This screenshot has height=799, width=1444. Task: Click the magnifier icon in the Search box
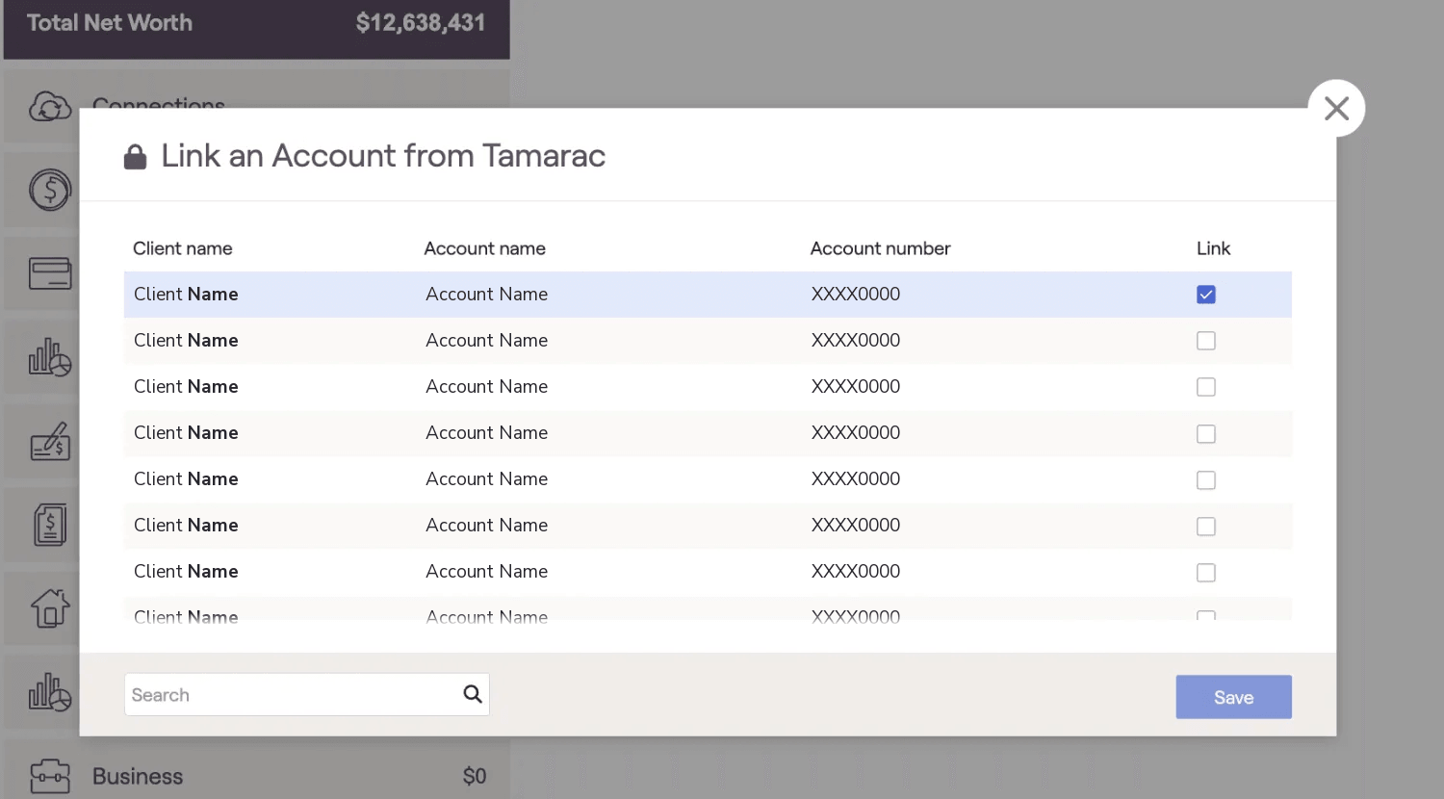point(473,694)
